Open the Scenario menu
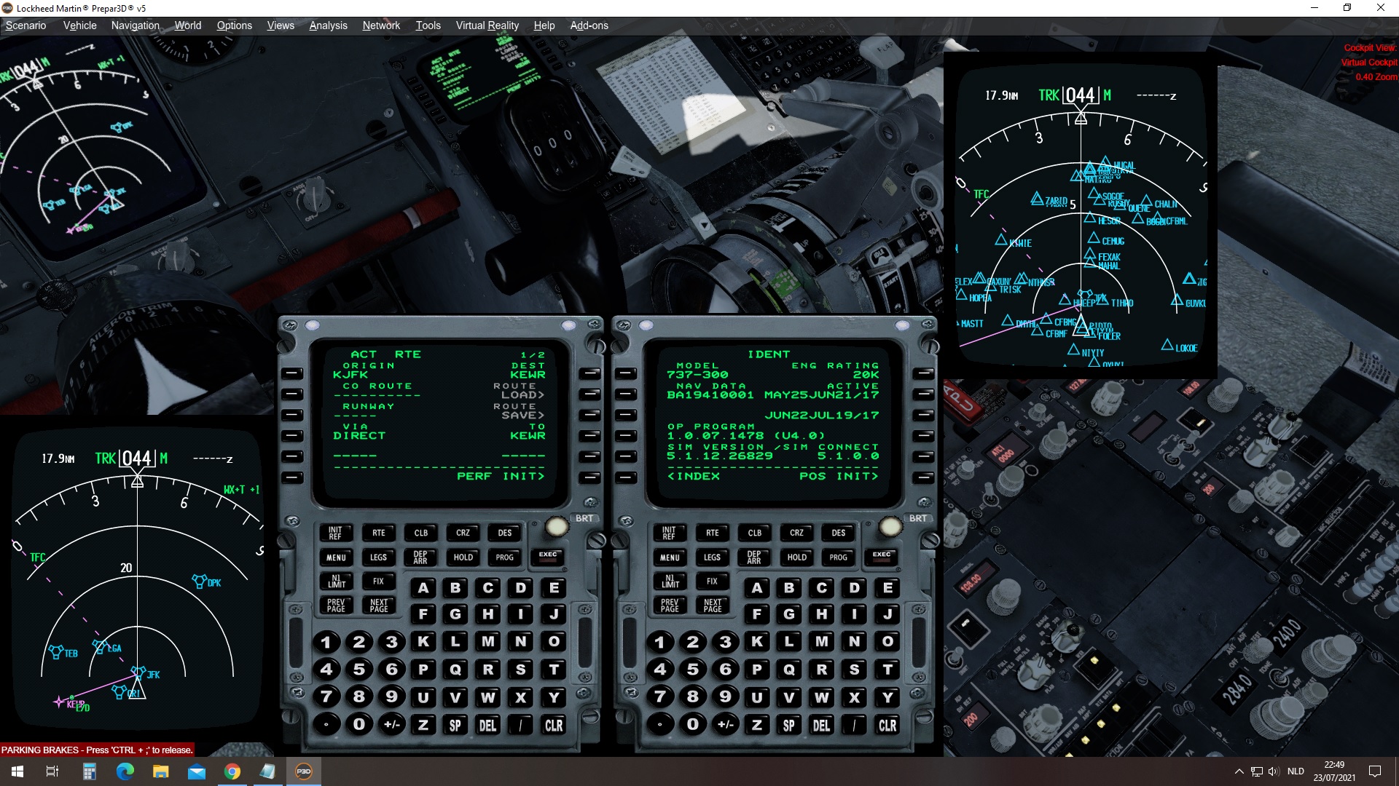The height and width of the screenshot is (786, 1399). tap(26, 25)
